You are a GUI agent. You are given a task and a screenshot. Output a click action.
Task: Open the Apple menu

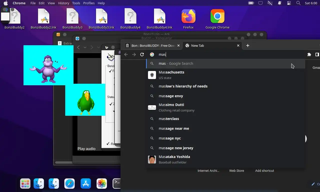tap(5, 3)
